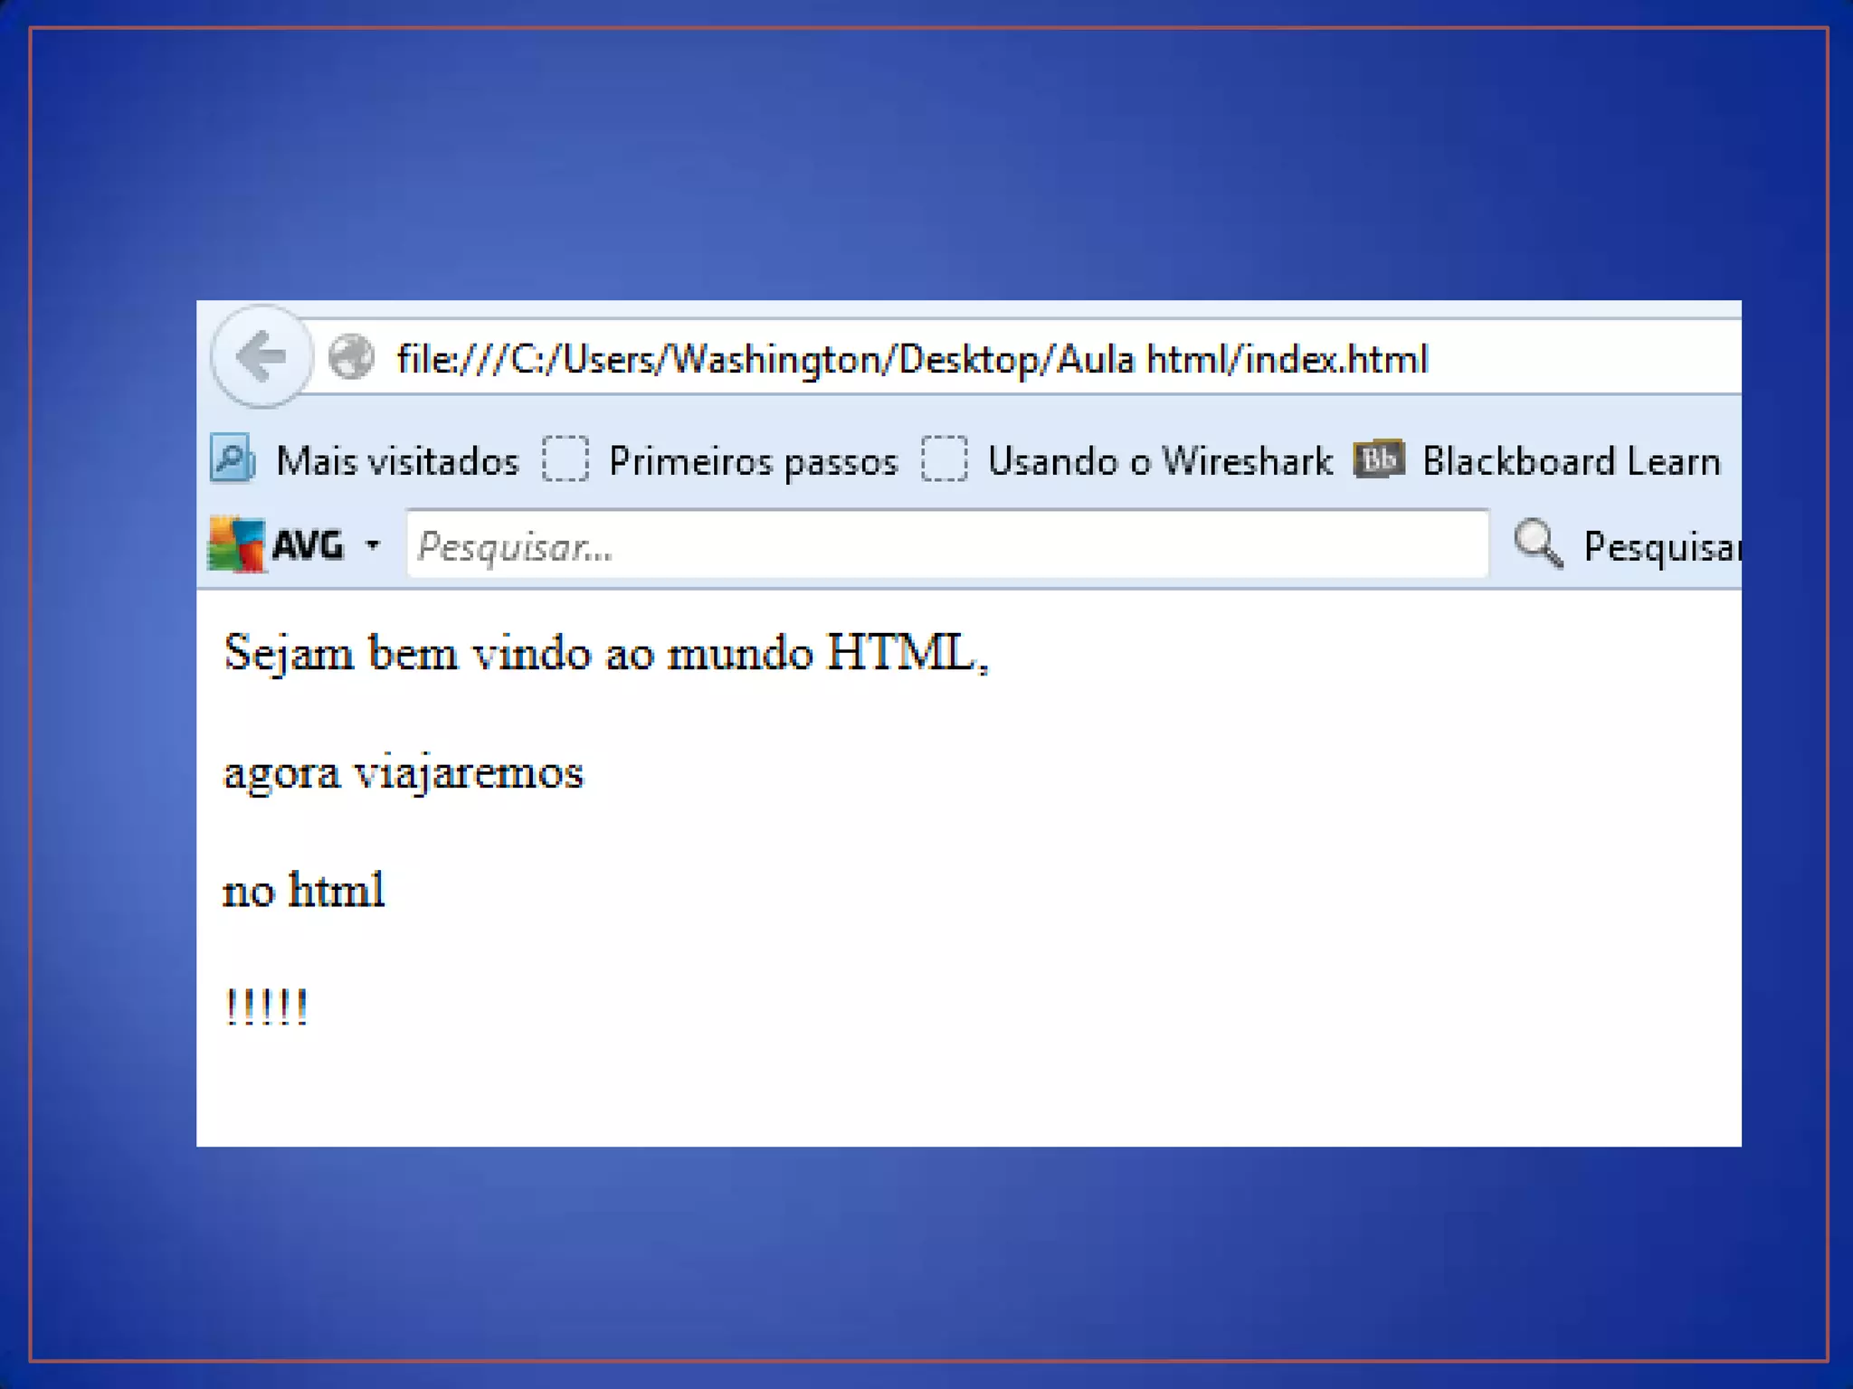1853x1389 pixels.
Task: Click the Blackboard Learn Bb icon
Action: click(1378, 459)
